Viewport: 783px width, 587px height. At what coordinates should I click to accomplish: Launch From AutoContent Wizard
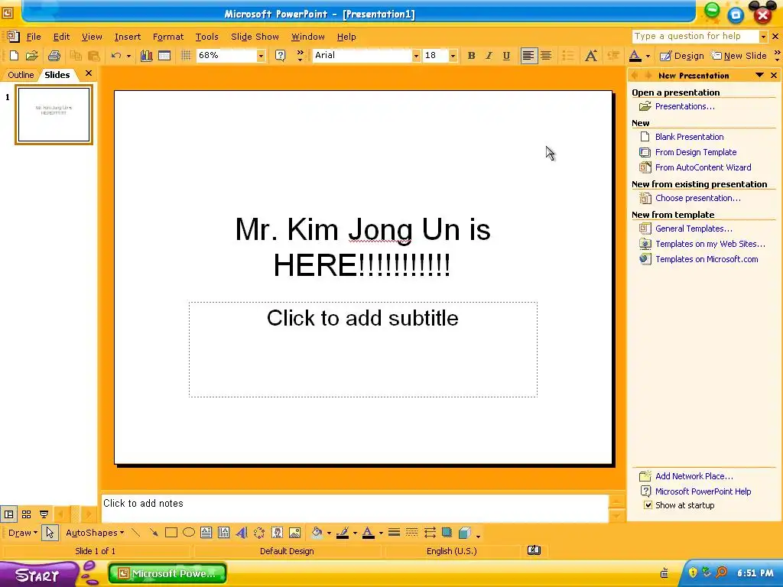coord(703,167)
